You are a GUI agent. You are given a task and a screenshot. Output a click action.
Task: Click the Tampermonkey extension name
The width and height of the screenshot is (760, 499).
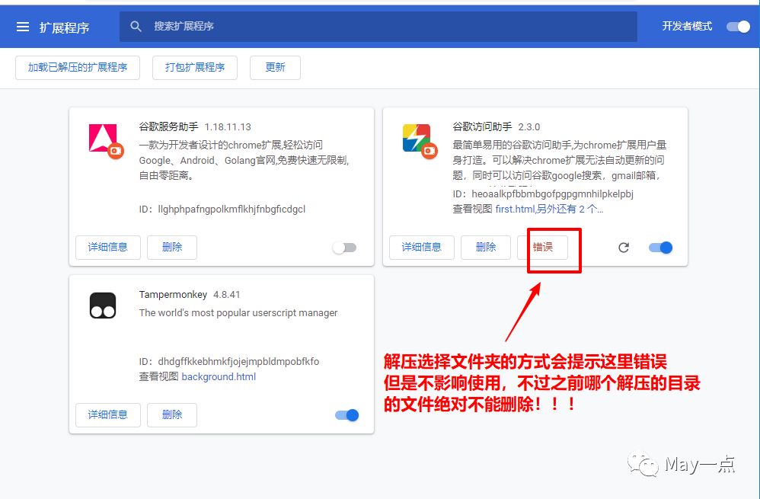[173, 294]
